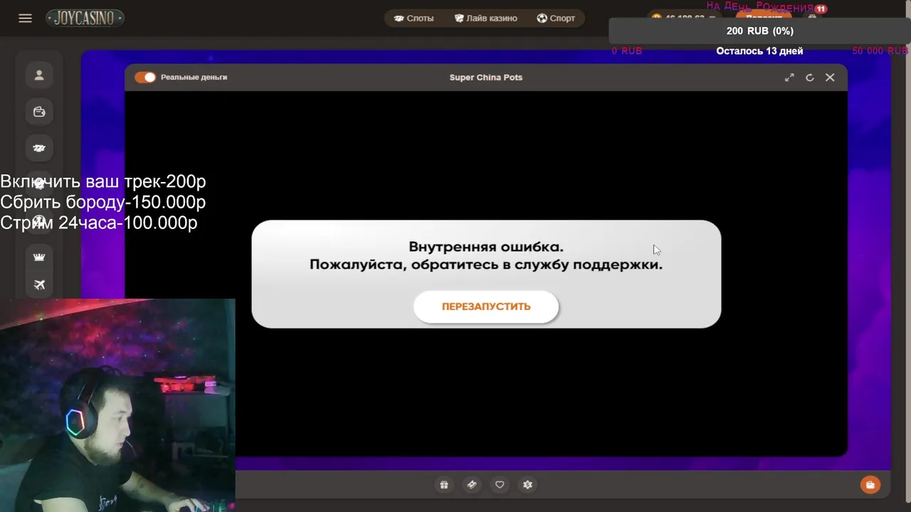Open the 777 slots sidebar icon
The image size is (911, 512).
coord(39,148)
